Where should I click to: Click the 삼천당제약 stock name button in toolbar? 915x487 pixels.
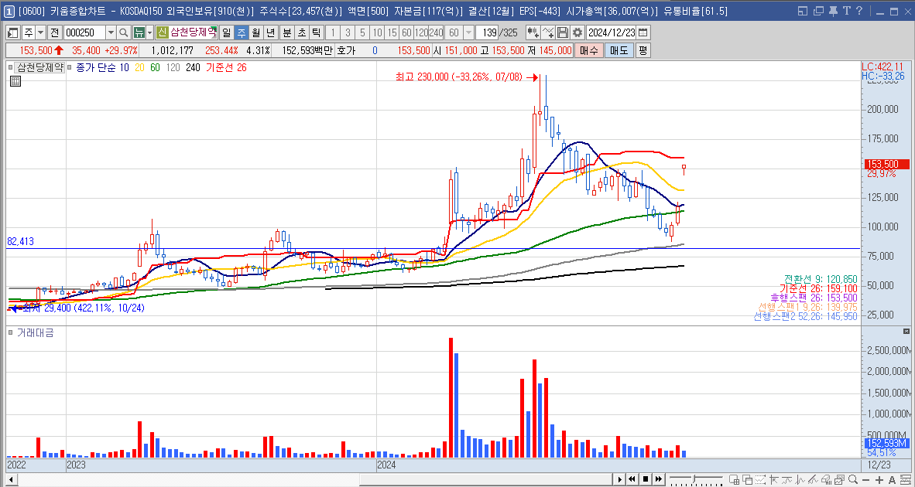[194, 32]
